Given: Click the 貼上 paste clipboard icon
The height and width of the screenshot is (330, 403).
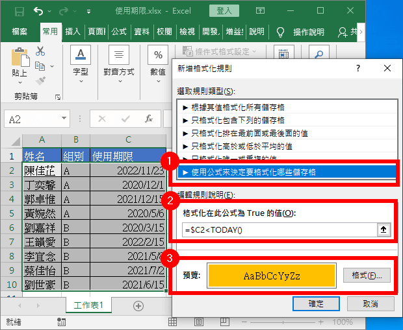Looking at the screenshot, I should point(20,57).
